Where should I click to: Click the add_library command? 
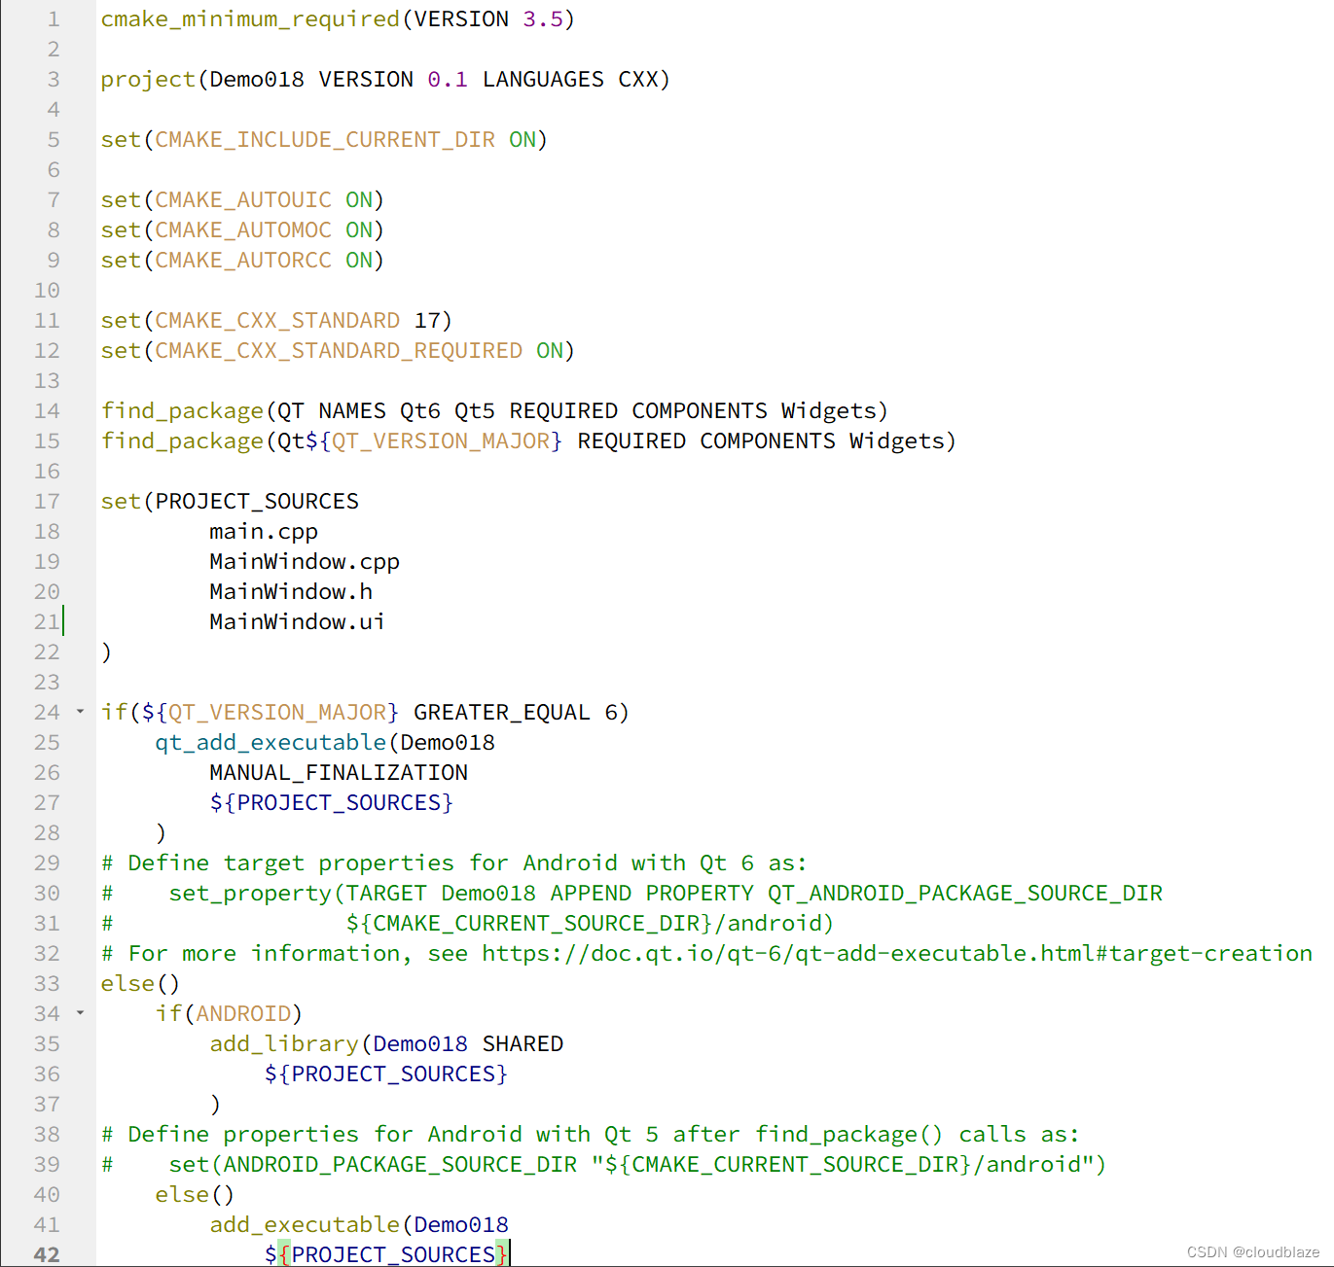tap(284, 1044)
